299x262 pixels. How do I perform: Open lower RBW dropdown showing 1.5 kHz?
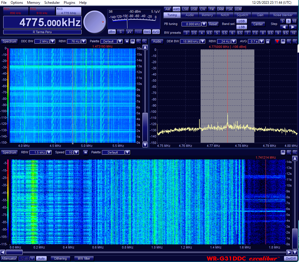point(49,152)
